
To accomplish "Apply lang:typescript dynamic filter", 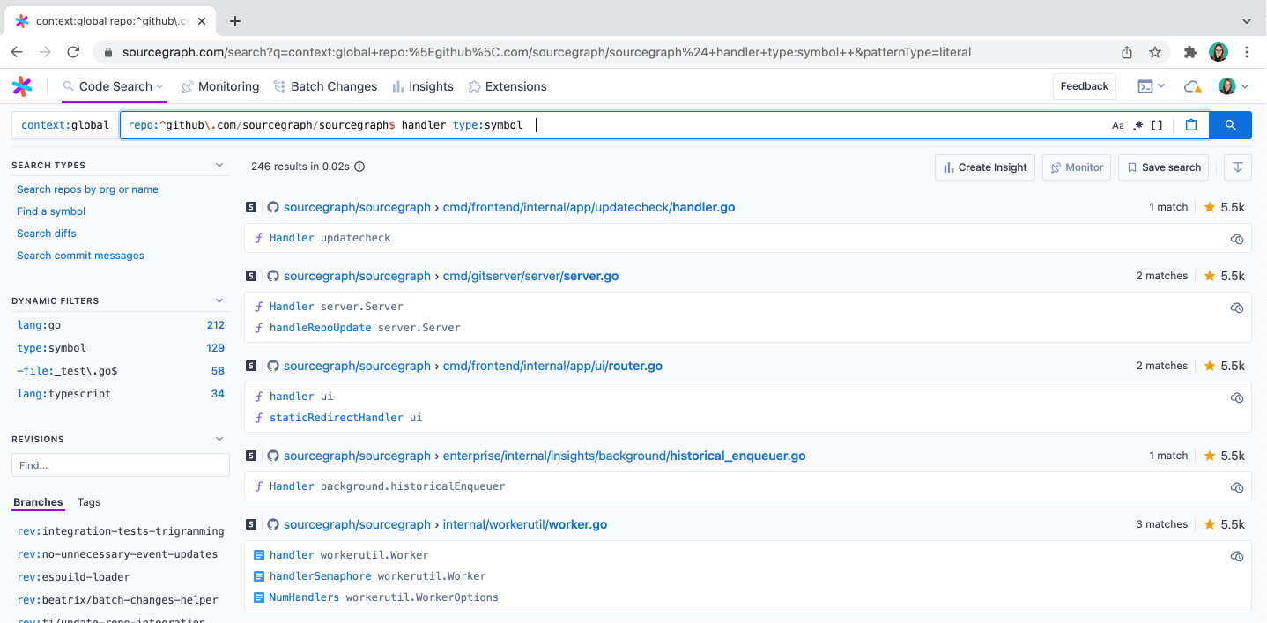I will [x=121, y=394].
